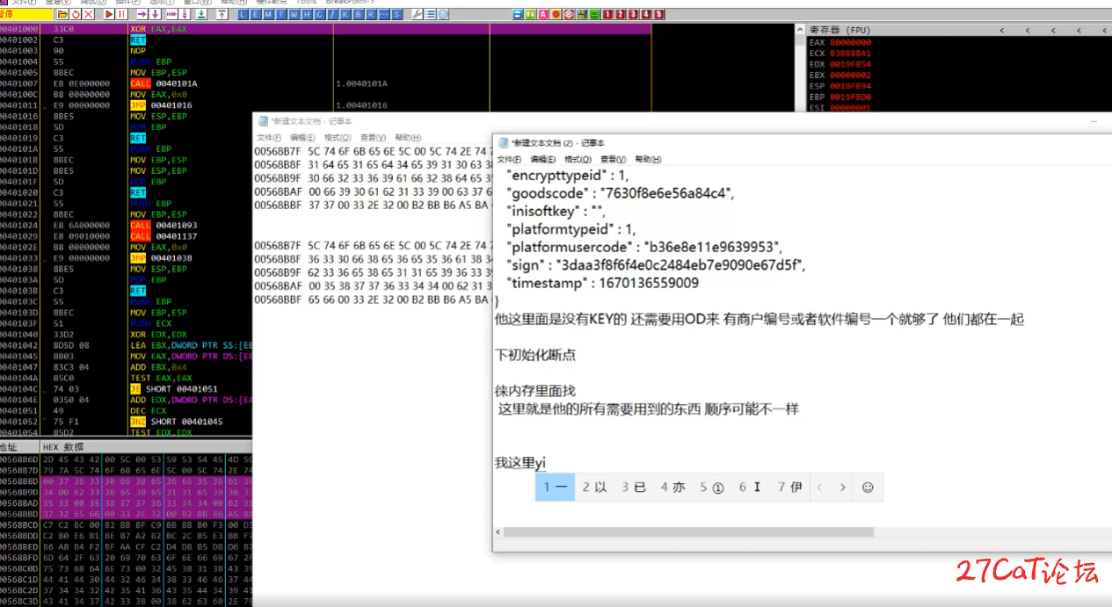Show Threads T button
Image resolution: width=1112 pixels, height=607 pixels.
coord(281,14)
